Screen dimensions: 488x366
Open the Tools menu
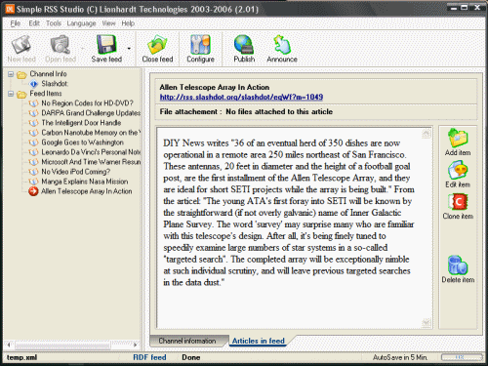[54, 23]
